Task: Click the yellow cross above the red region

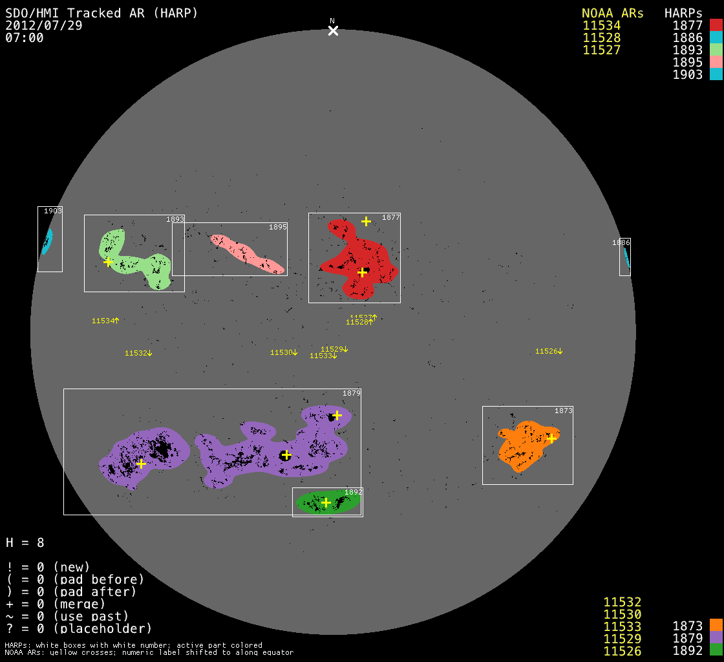Action: 366,221
